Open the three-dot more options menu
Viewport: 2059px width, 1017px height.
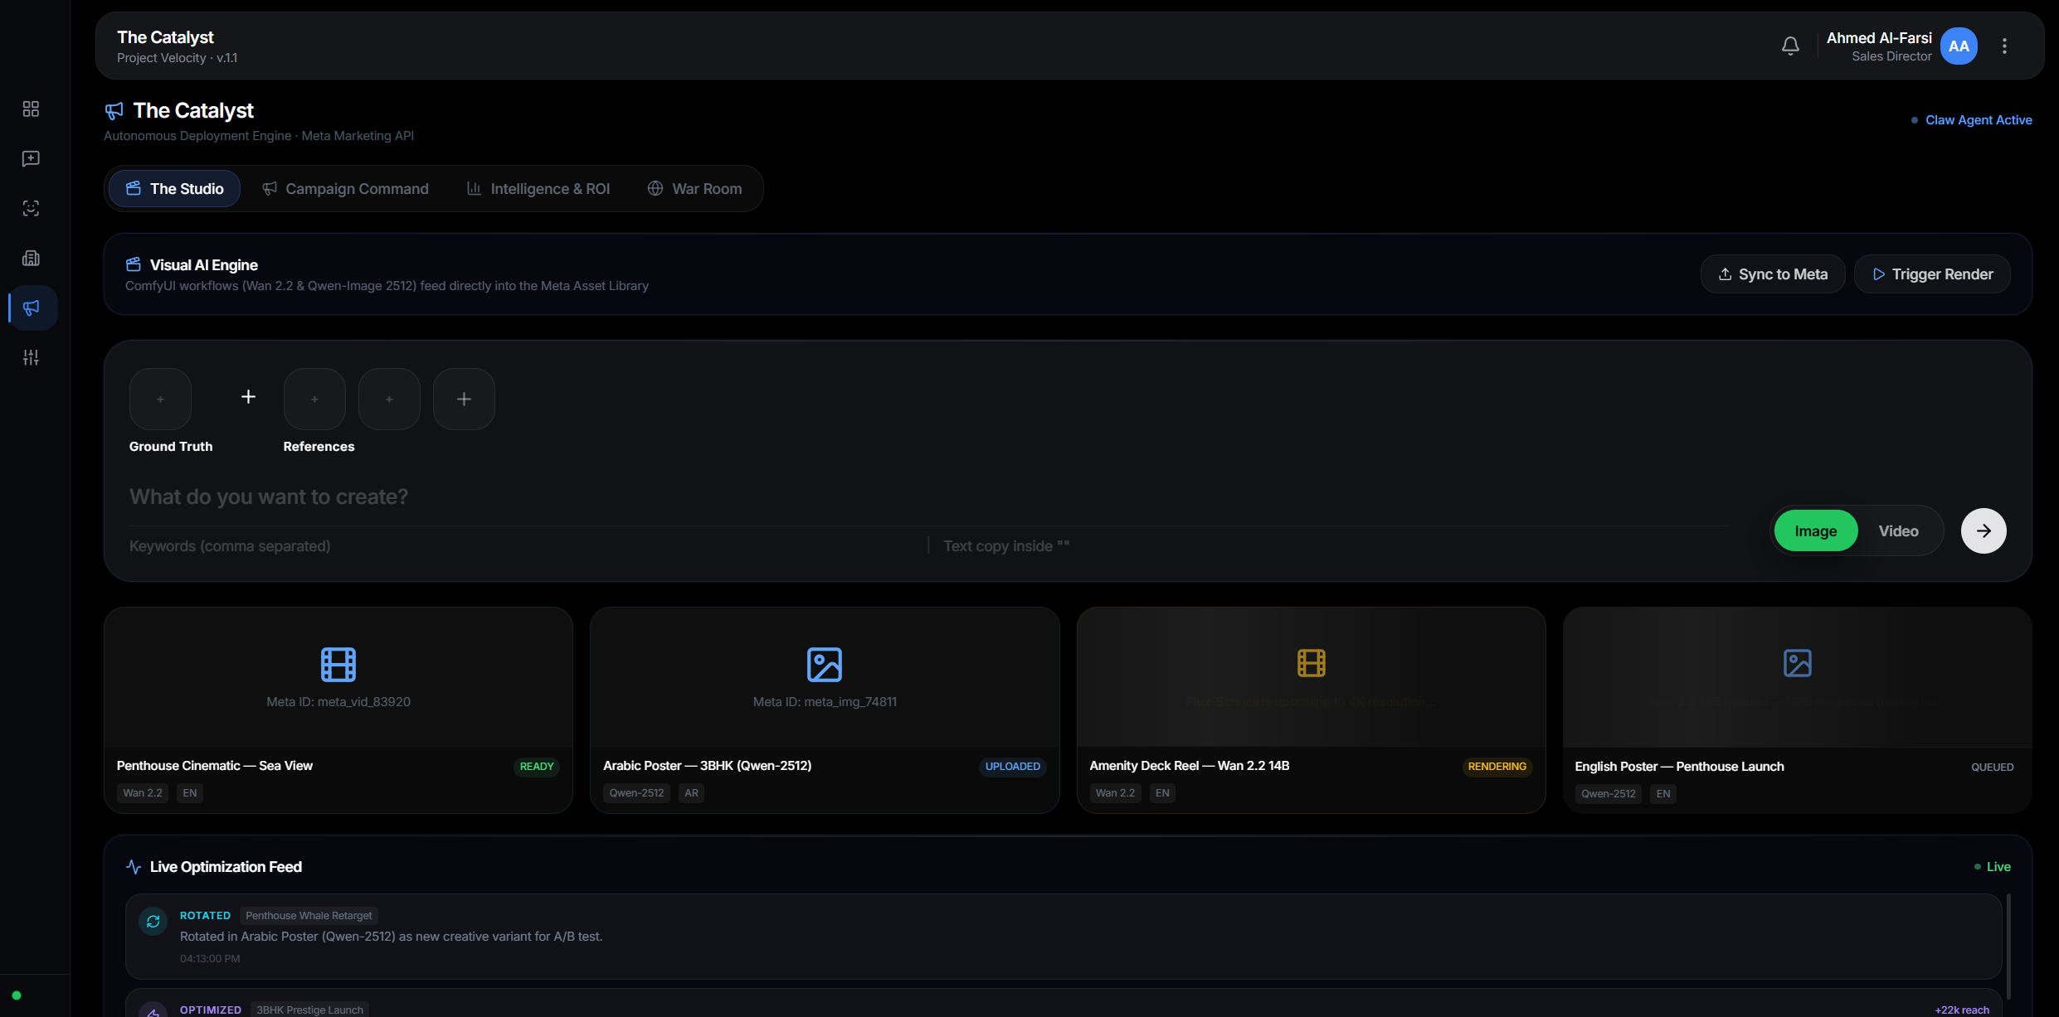pos(2004,46)
